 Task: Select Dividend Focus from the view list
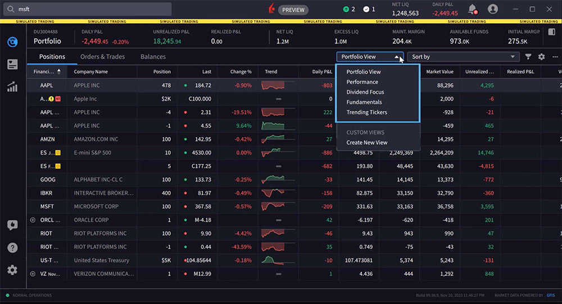point(365,92)
